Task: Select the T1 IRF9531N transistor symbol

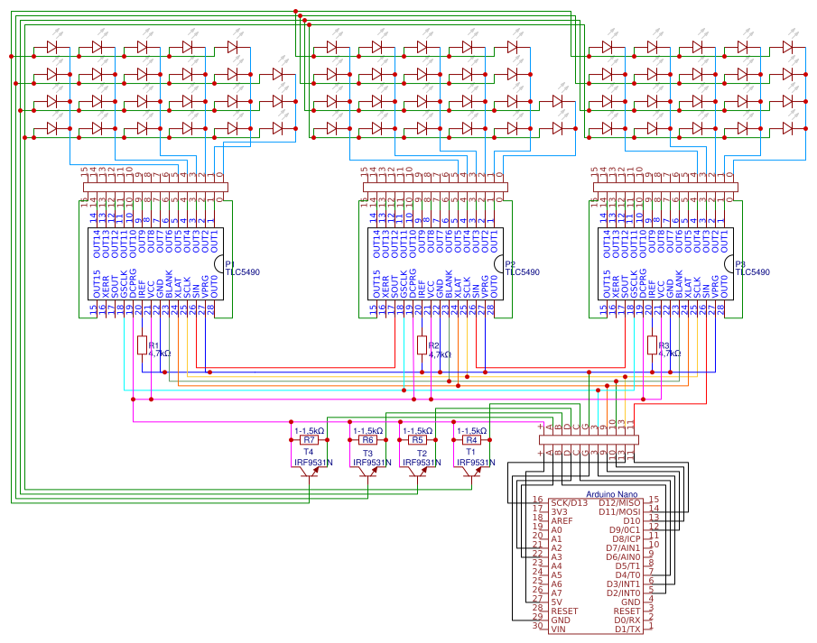Action: [472, 471]
